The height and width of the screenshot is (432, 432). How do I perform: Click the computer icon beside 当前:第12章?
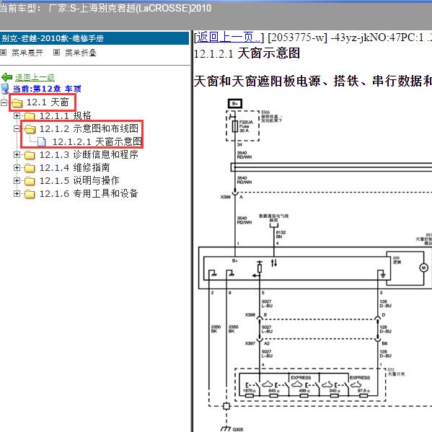(5, 89)
